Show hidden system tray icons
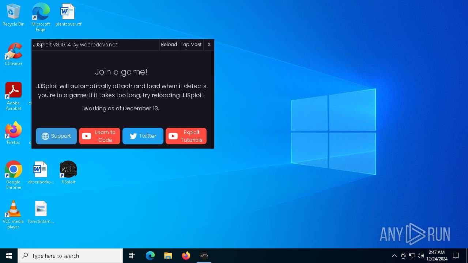468x263 pixels. [x=394, y=256]
